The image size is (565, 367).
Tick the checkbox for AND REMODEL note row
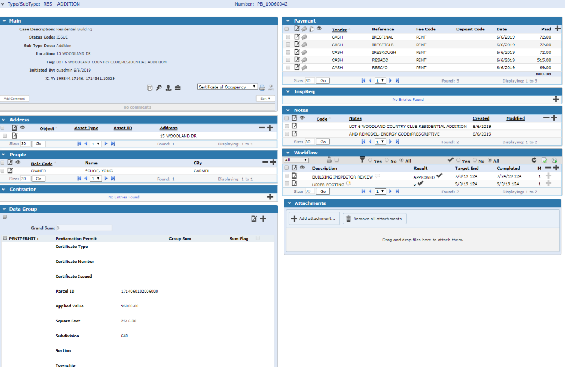pos(287,134)
